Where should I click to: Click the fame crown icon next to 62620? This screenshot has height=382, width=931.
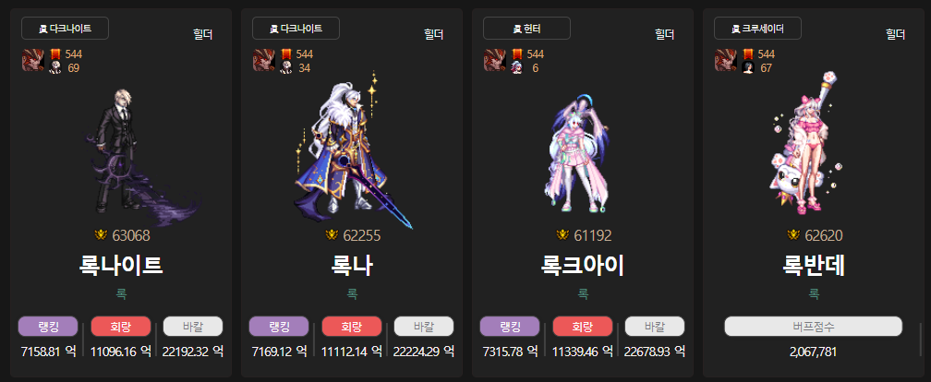click(793, 235)
